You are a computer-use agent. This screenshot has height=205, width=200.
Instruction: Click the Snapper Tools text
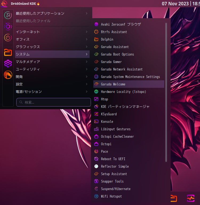tap(112, 181)
